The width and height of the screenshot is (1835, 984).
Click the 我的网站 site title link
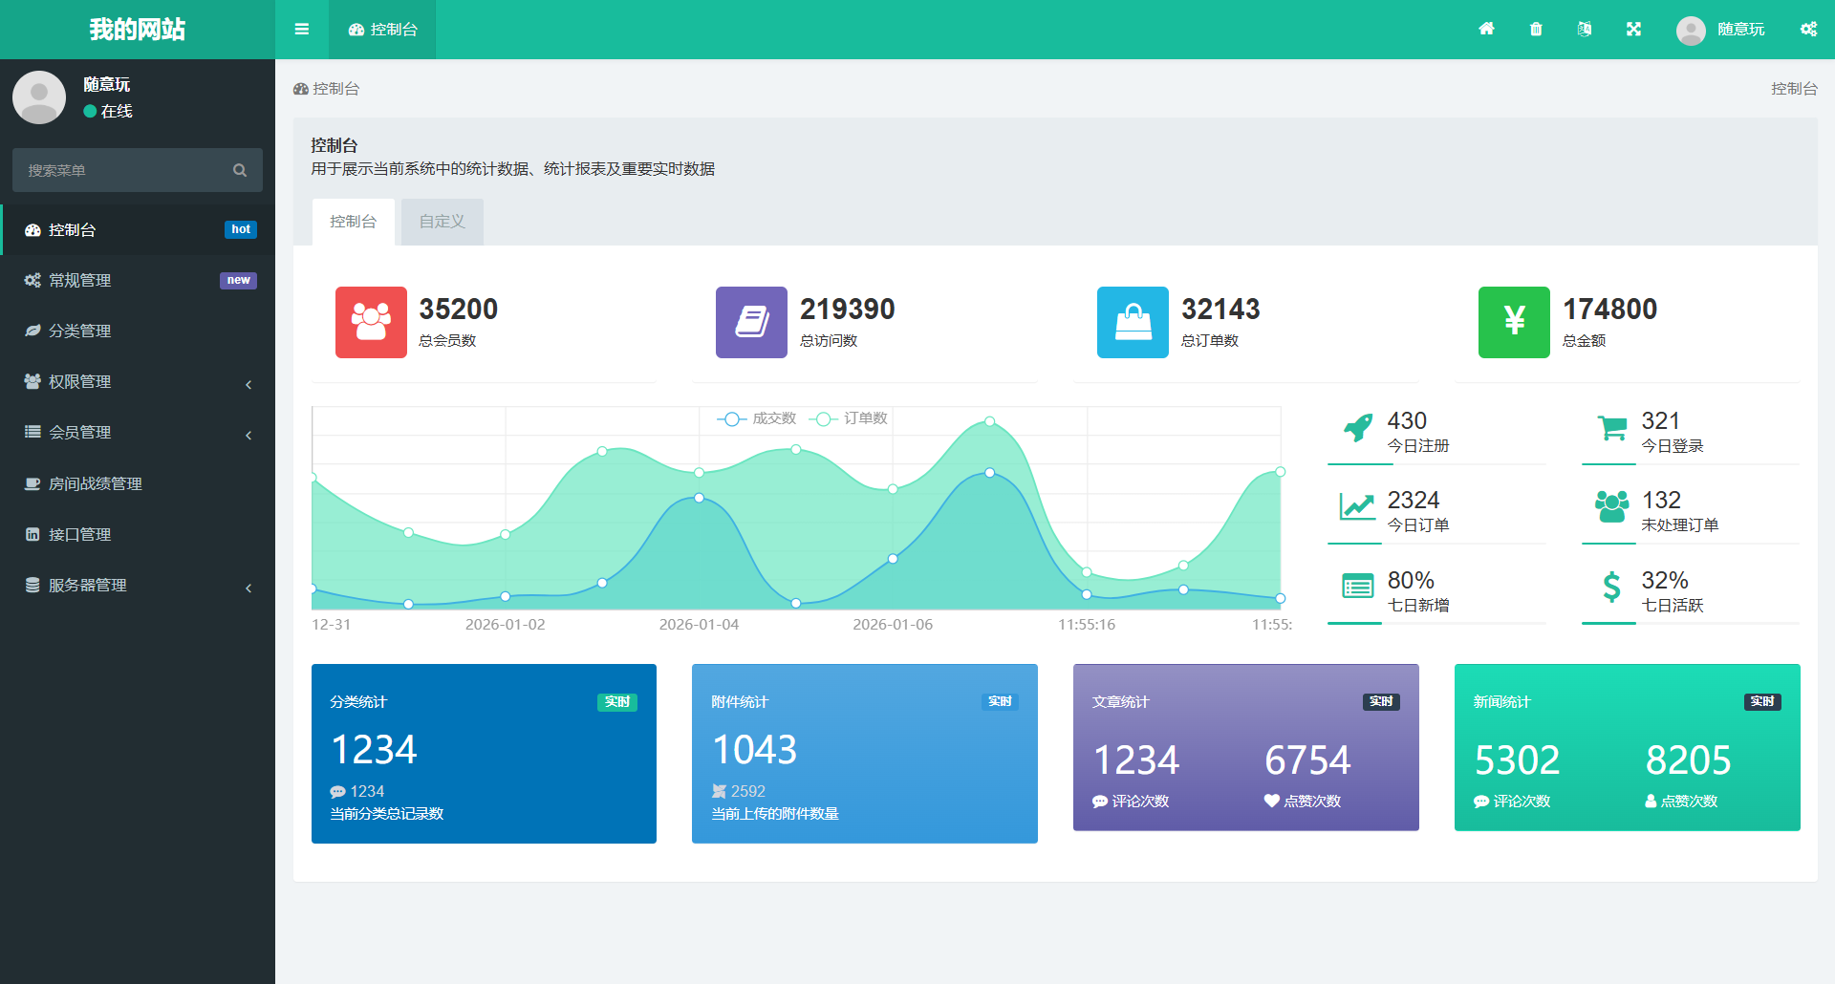[138, 29]
